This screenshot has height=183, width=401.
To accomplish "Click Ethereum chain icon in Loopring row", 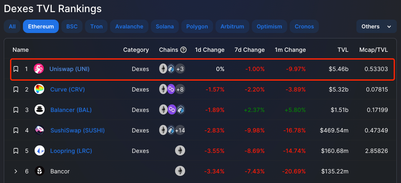I will point(180,151).
